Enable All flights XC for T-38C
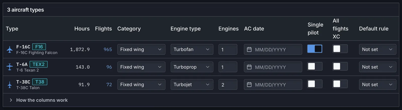Viewport: 402px width, 110px height. click(340, 84)
